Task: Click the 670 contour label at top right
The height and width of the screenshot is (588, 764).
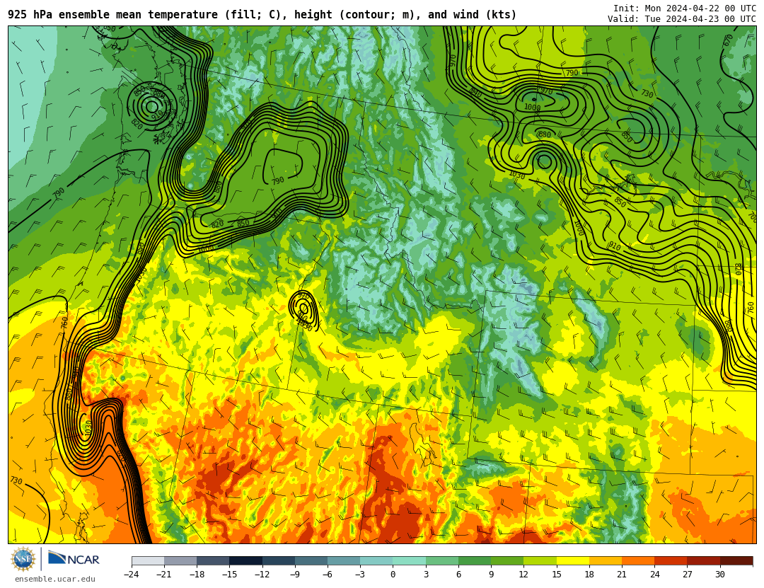Action: point(728,40)
